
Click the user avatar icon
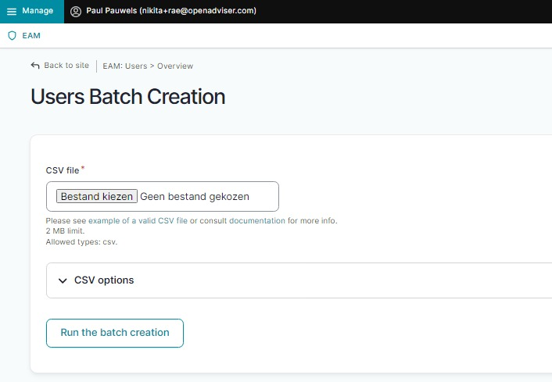(x=76, y=12)
